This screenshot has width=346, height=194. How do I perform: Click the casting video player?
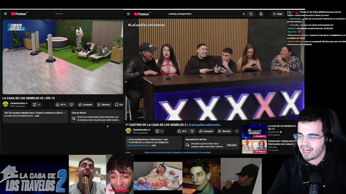point(214,70)
